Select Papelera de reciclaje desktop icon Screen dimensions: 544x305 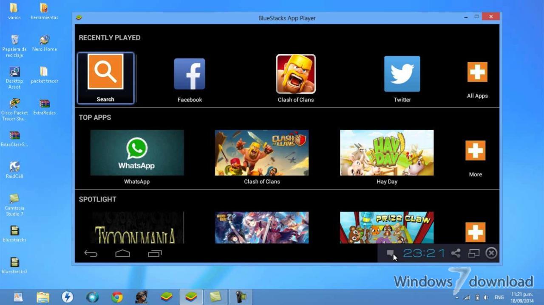14,46
